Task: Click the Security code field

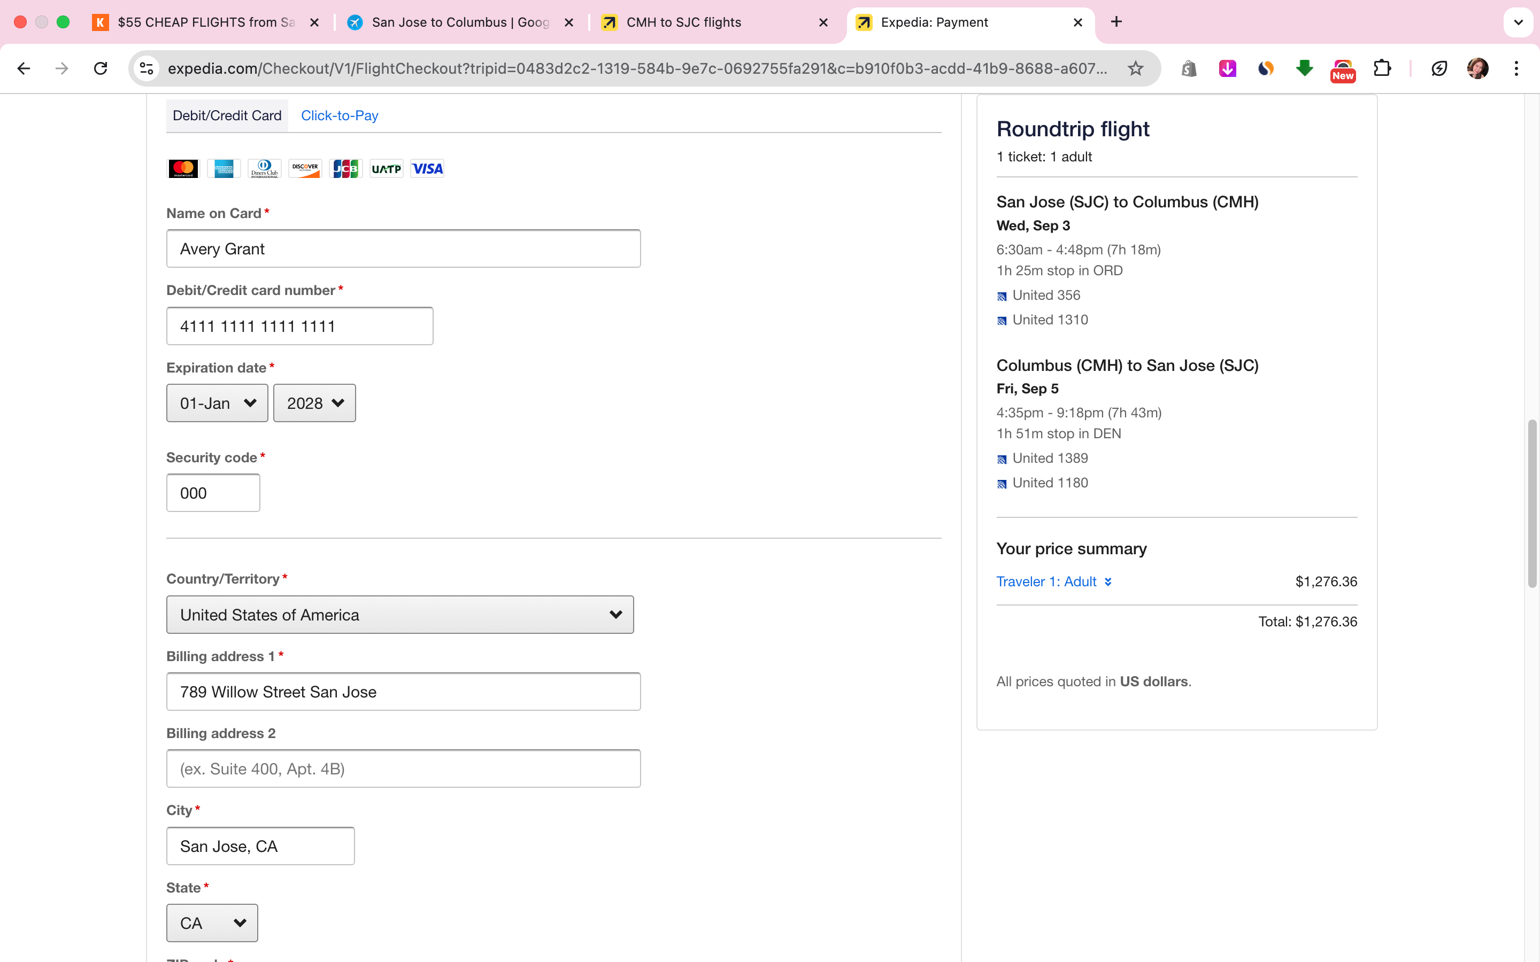Action: coord(213,493)
